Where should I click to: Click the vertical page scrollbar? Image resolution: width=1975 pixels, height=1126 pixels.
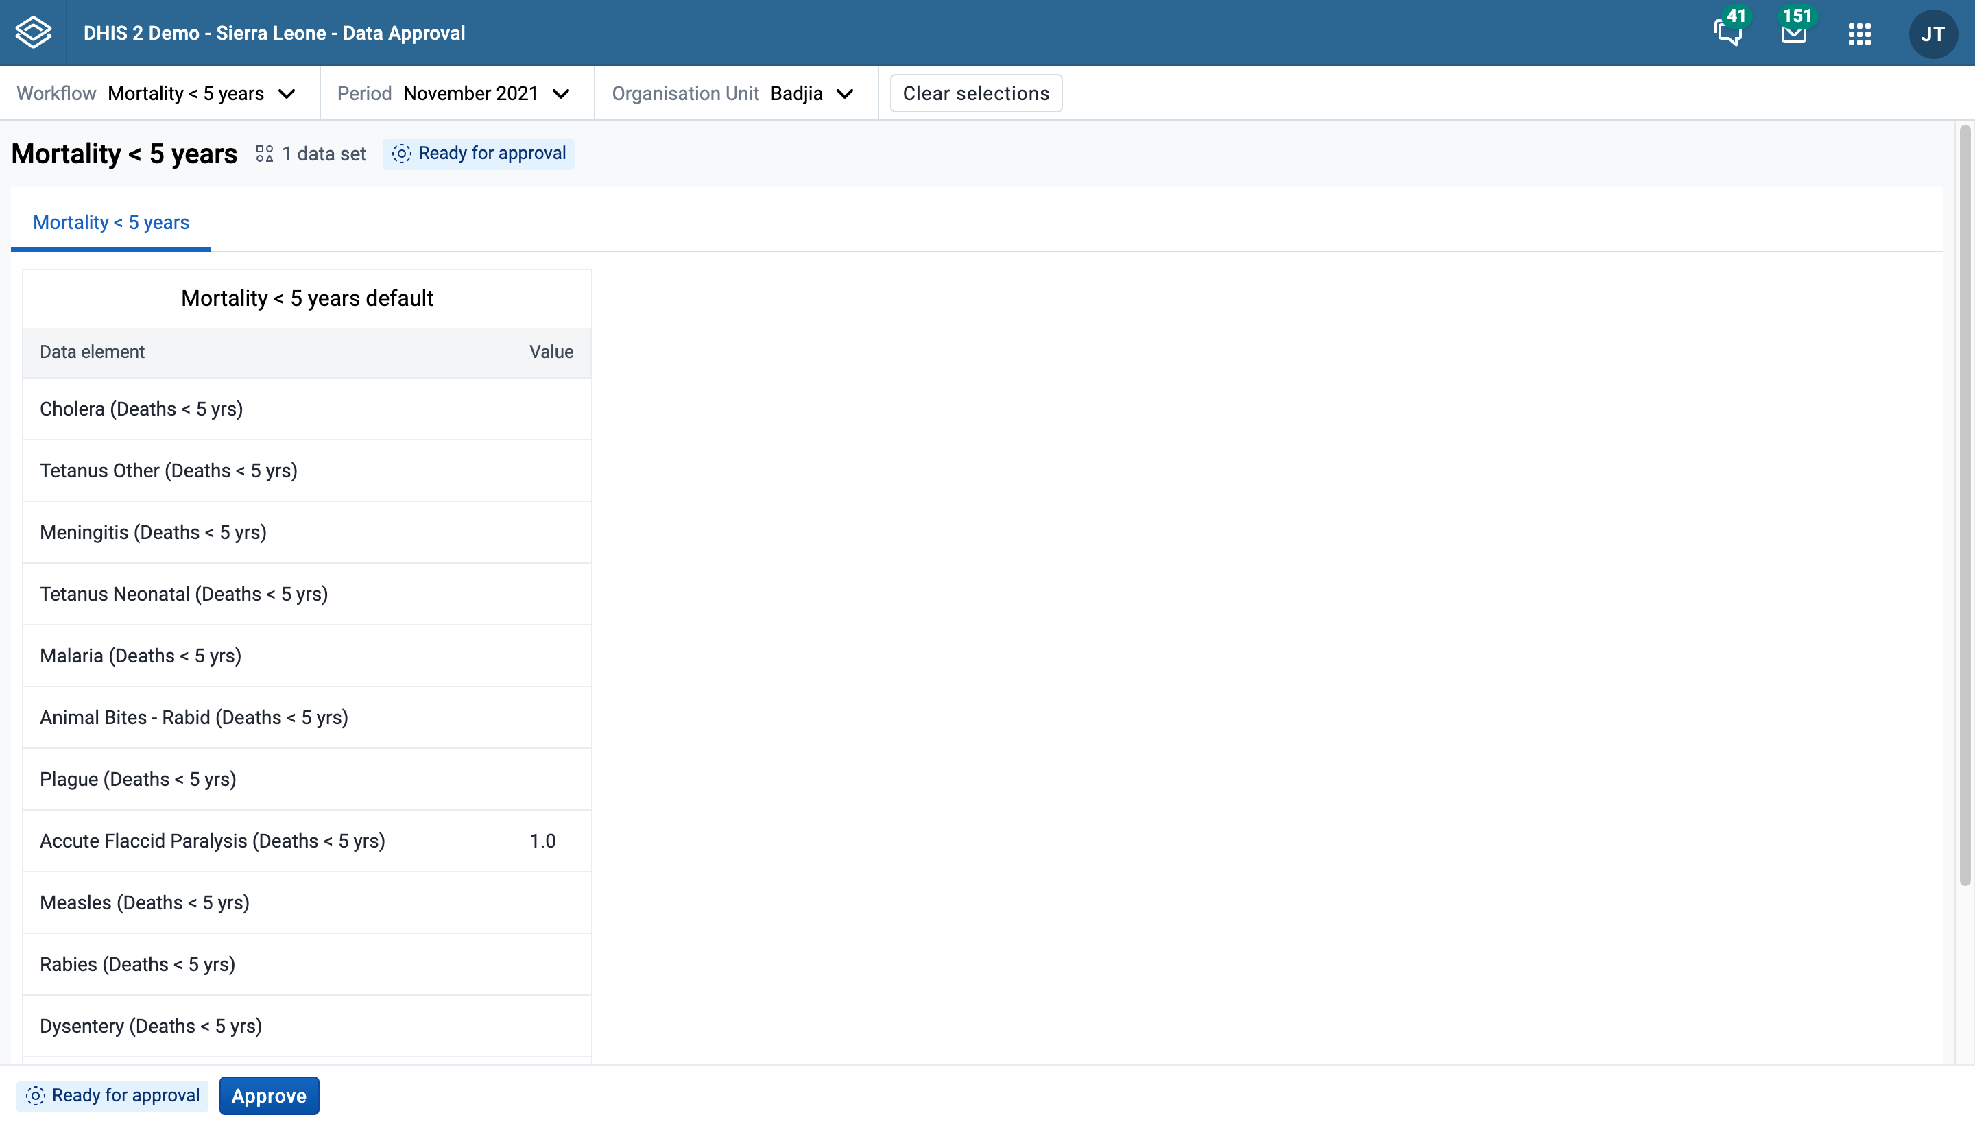1965,506
